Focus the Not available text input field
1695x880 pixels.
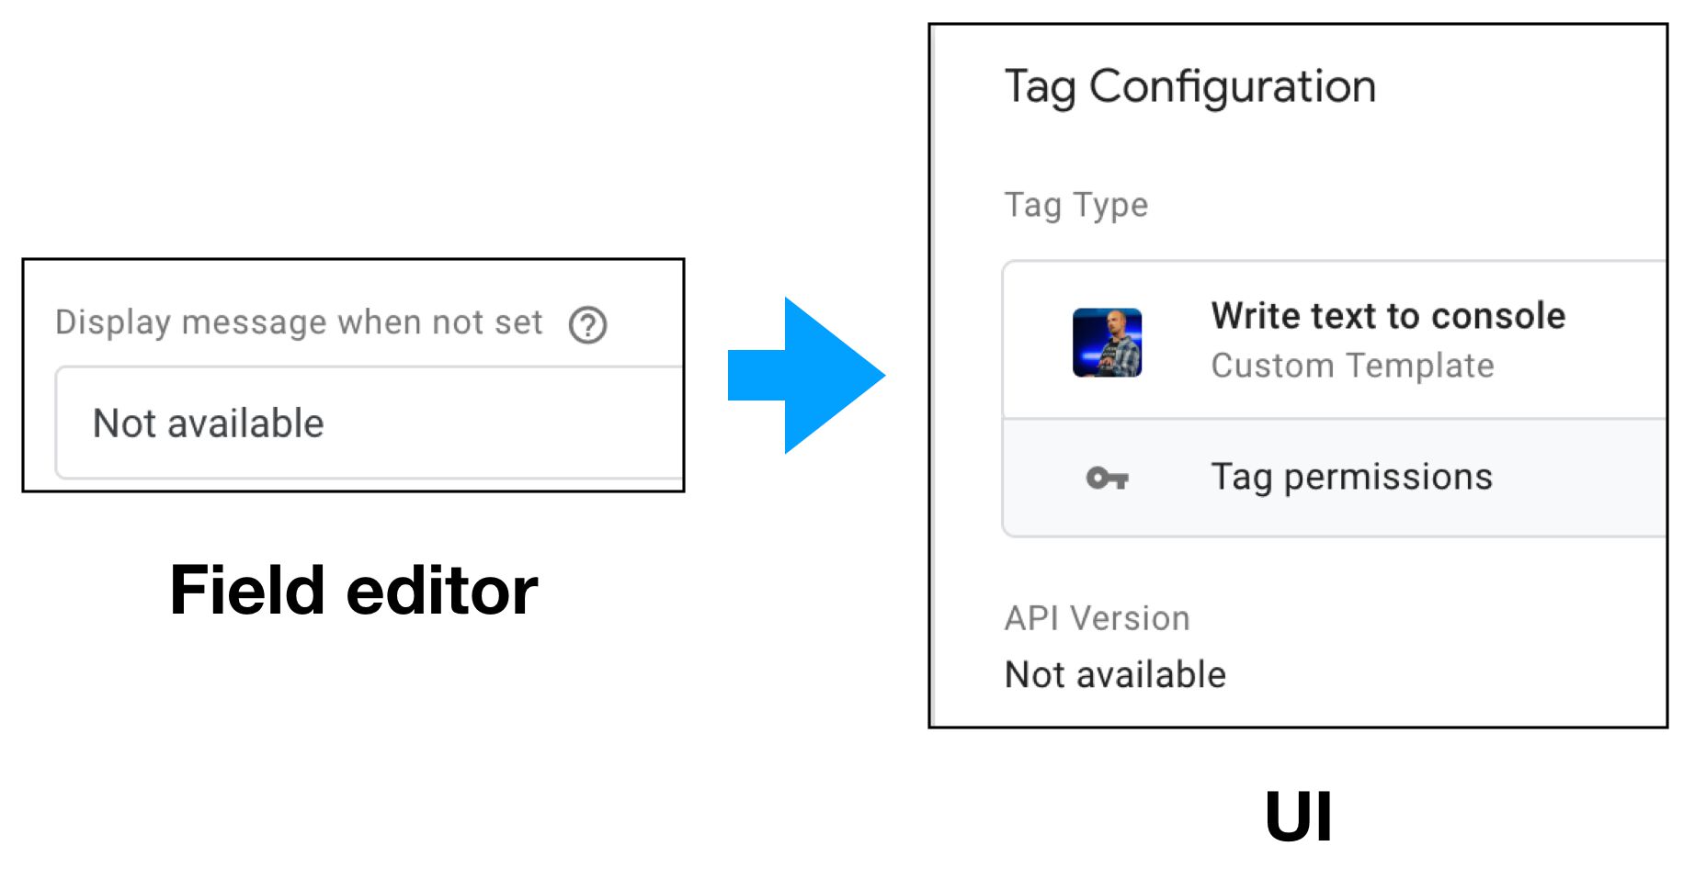coord(370,423)
